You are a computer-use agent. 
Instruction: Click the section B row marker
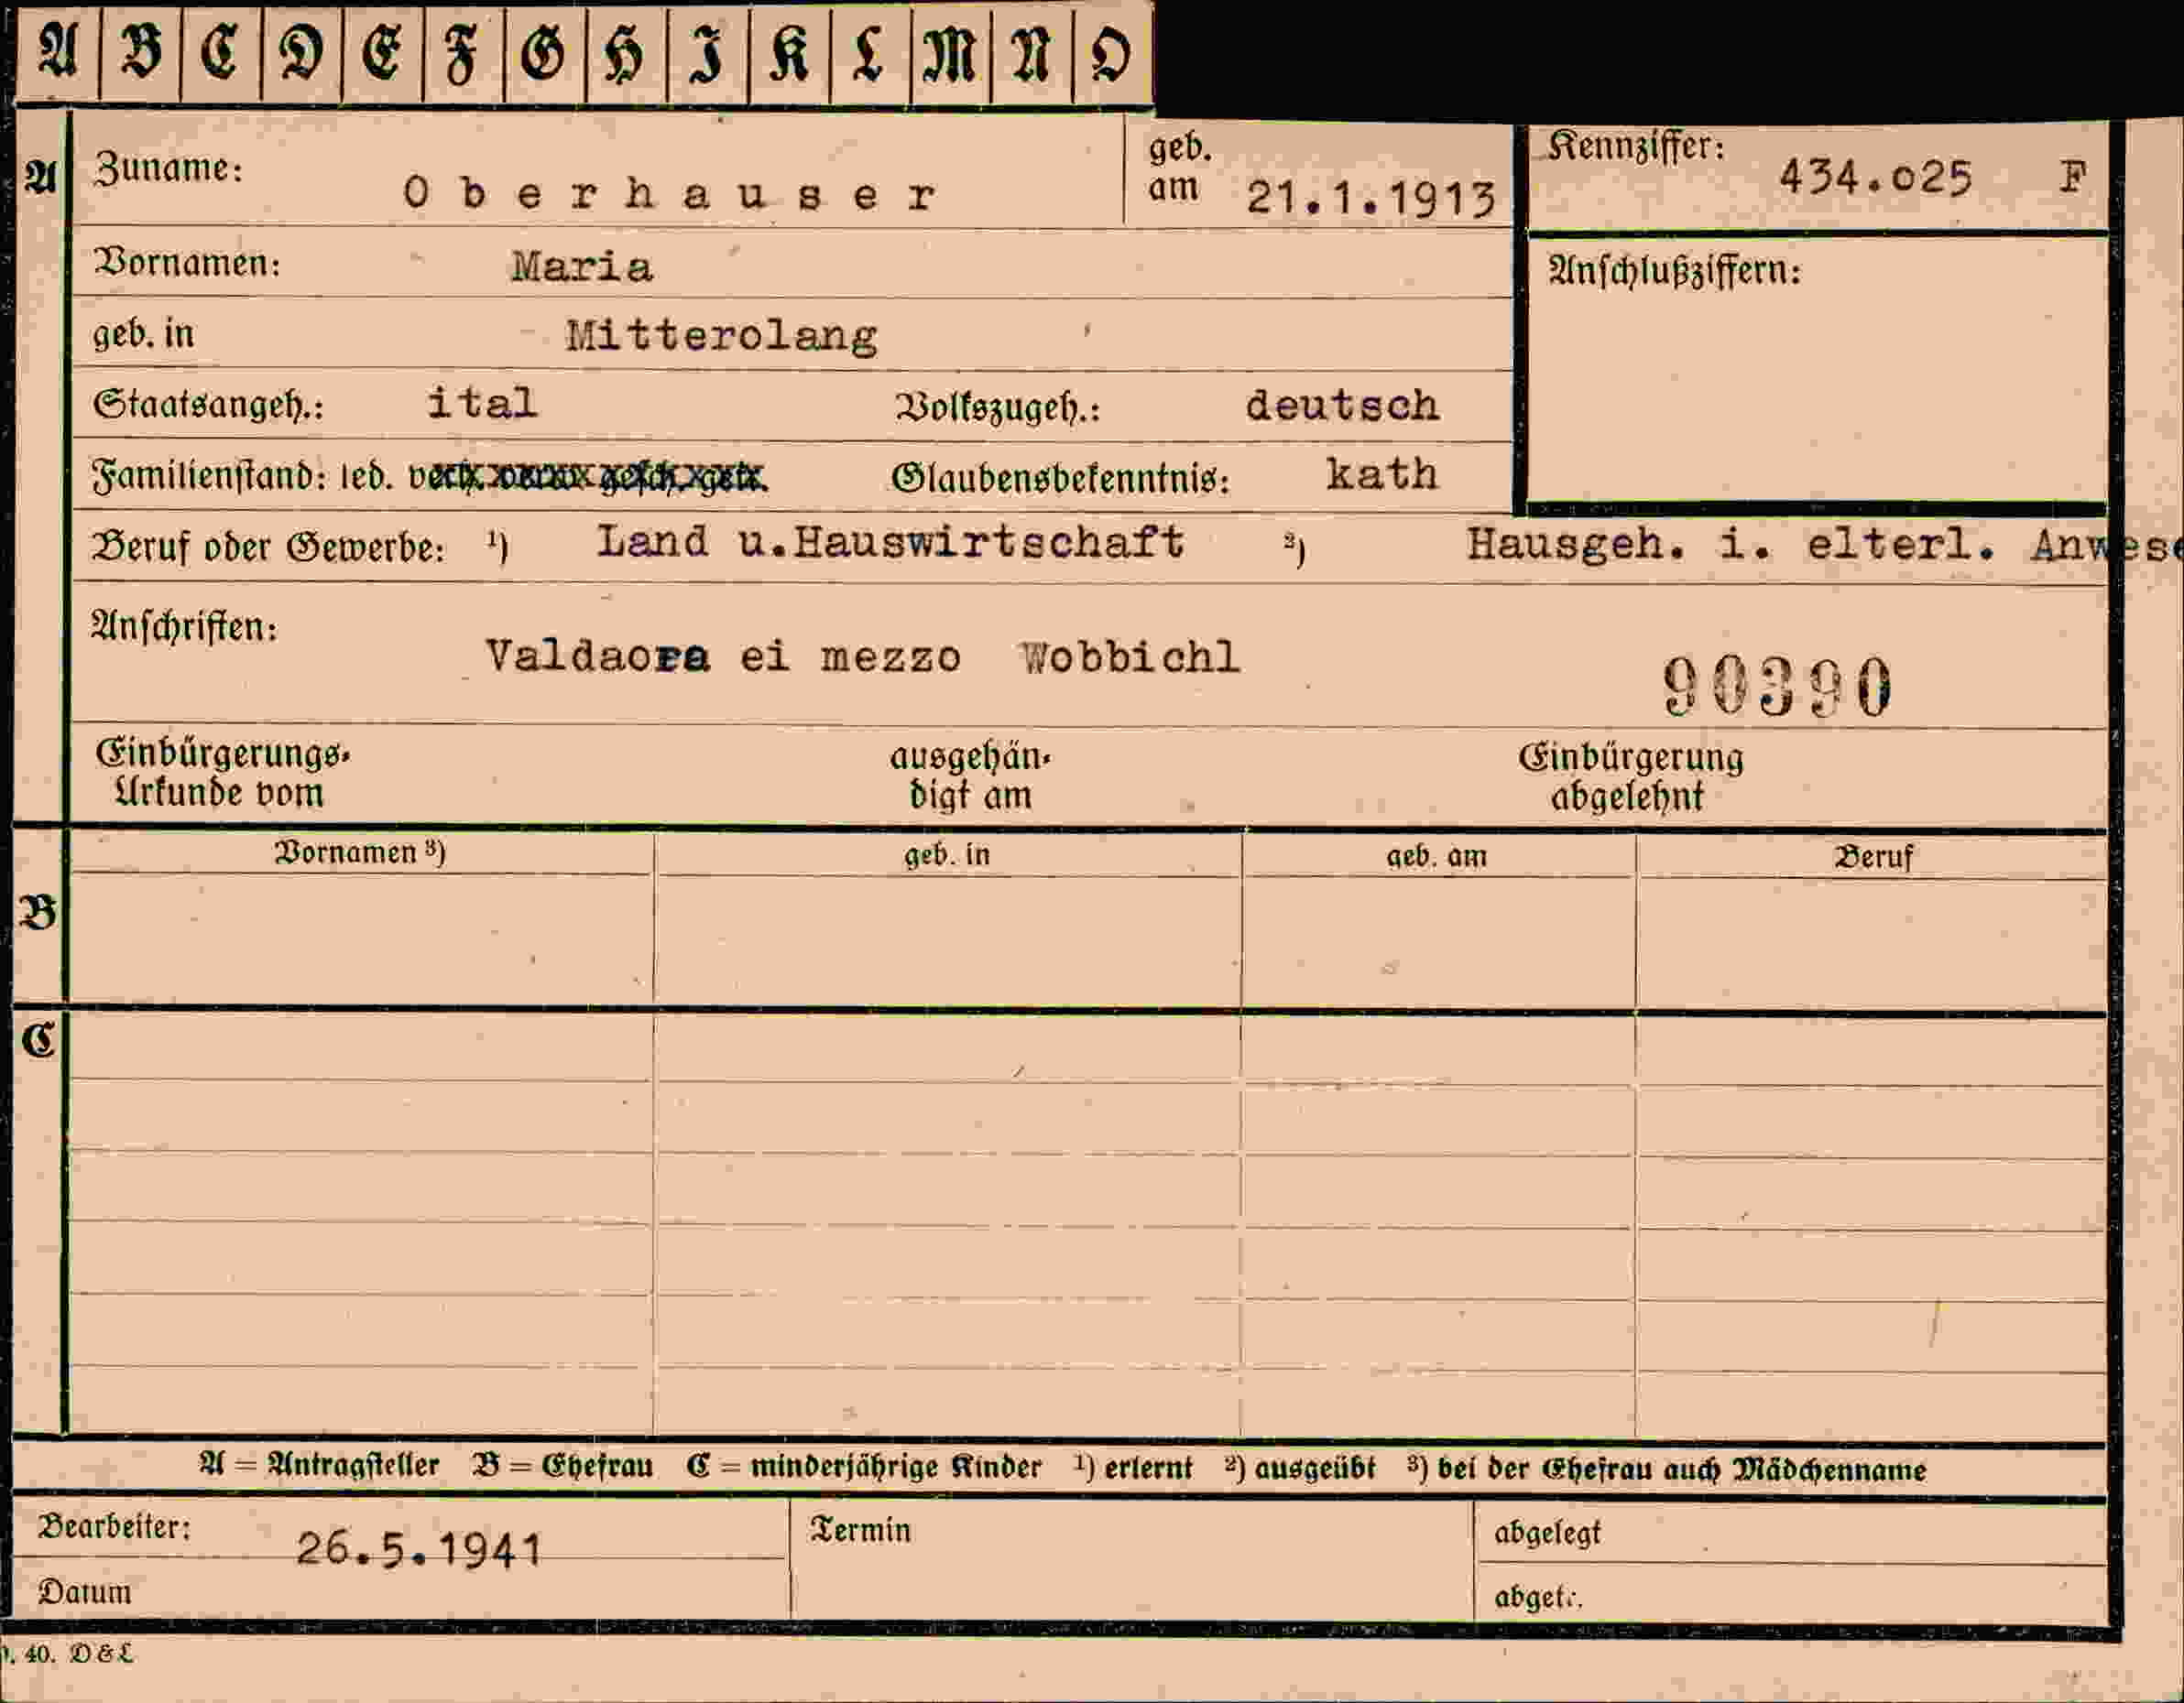(38, 913)
